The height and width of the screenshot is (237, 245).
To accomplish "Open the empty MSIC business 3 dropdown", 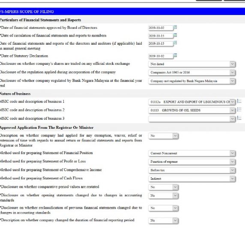I will tap(192, 119).
